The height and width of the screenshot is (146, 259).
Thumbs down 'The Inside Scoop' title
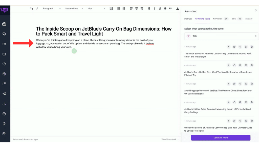(x=240, y=47)
